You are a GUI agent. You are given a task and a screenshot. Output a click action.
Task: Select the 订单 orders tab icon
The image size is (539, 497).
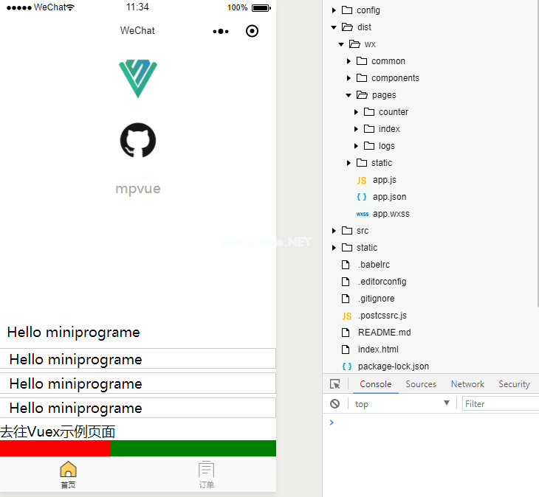[207, 470]
